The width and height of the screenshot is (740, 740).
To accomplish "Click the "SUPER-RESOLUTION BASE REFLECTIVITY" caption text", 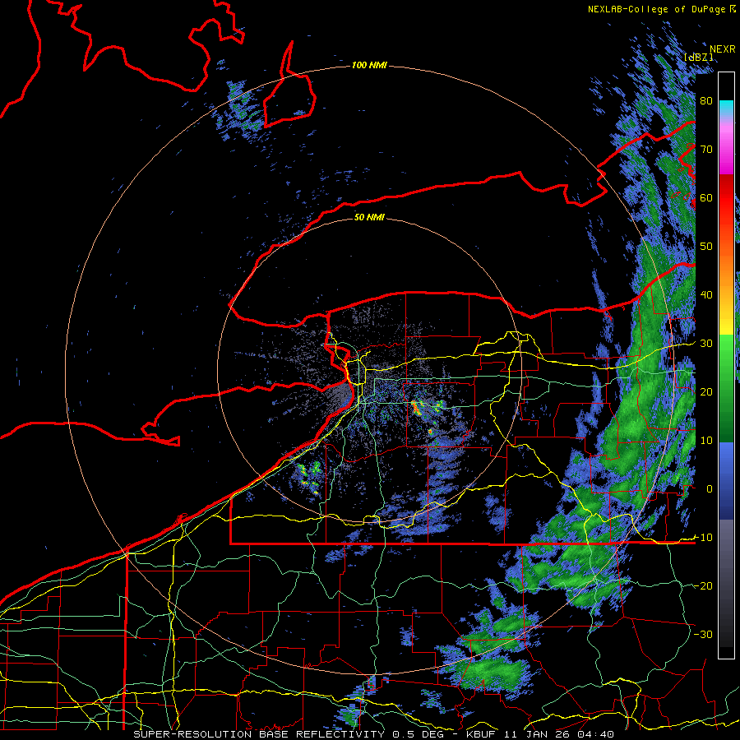I will coord(259,734).
